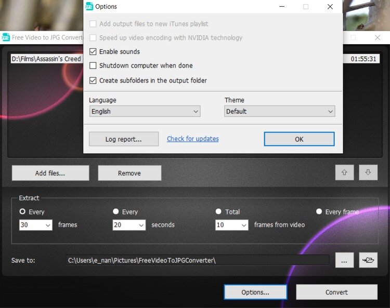Select the Every frame radio option
The width and height of the screenshot is (390, 308).
pyautogui.click(x=319, y=211)
